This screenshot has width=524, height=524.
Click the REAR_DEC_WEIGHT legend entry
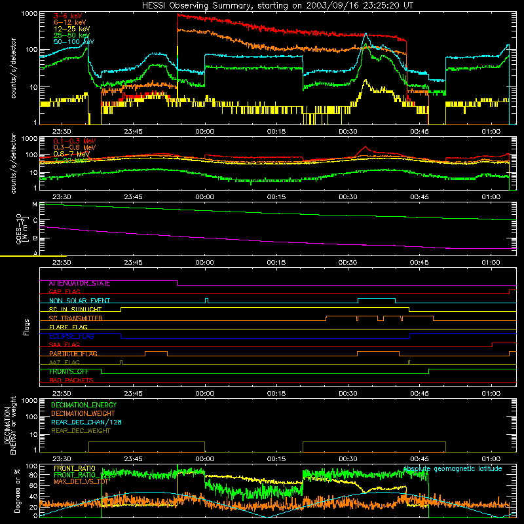(81, 431)
